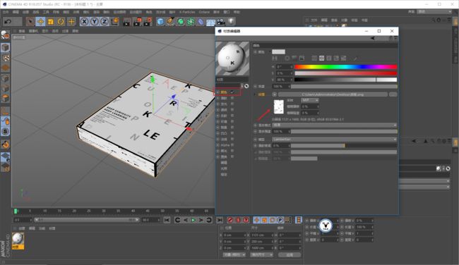Toggle Z axis lock
Image resolution: width=459 pixels, height=265 pixels.
[x=105, y=22]
